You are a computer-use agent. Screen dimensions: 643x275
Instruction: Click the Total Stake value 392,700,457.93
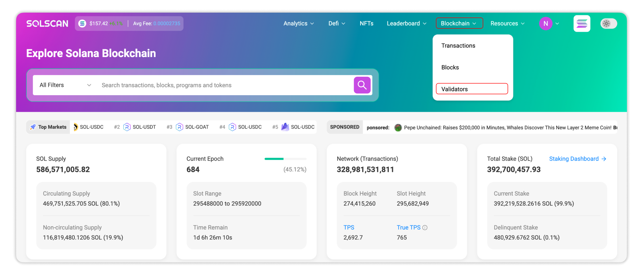[514, 170]
